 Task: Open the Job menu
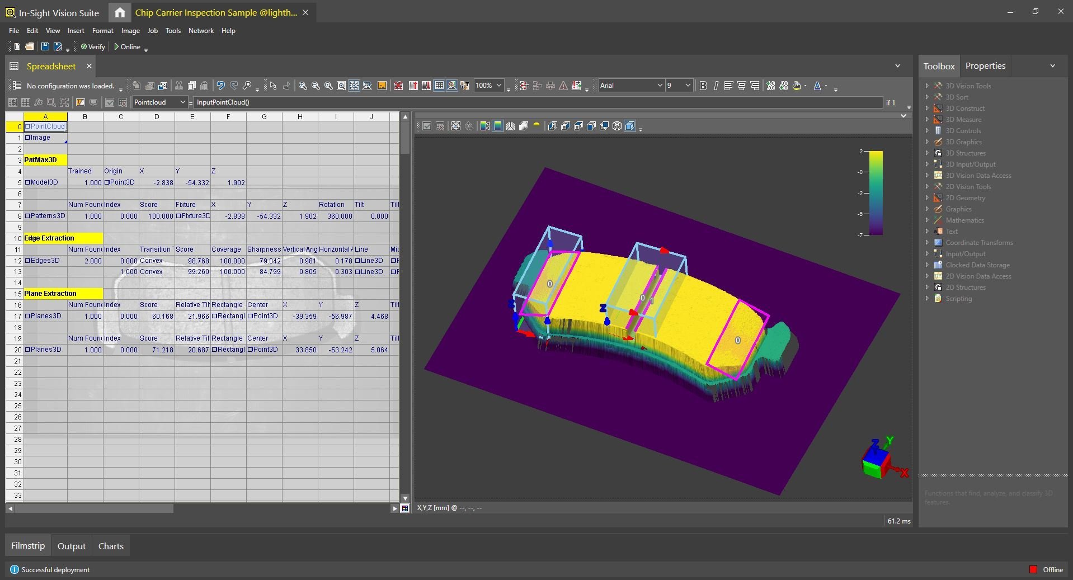pyautogui.click(x=152, y=31)
